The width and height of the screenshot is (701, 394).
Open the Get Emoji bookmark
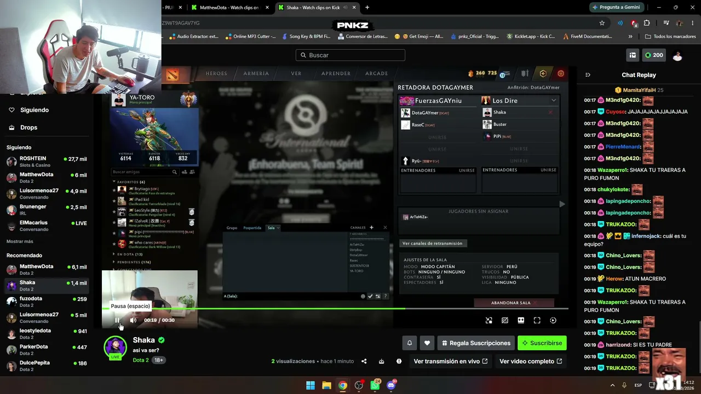419,37
